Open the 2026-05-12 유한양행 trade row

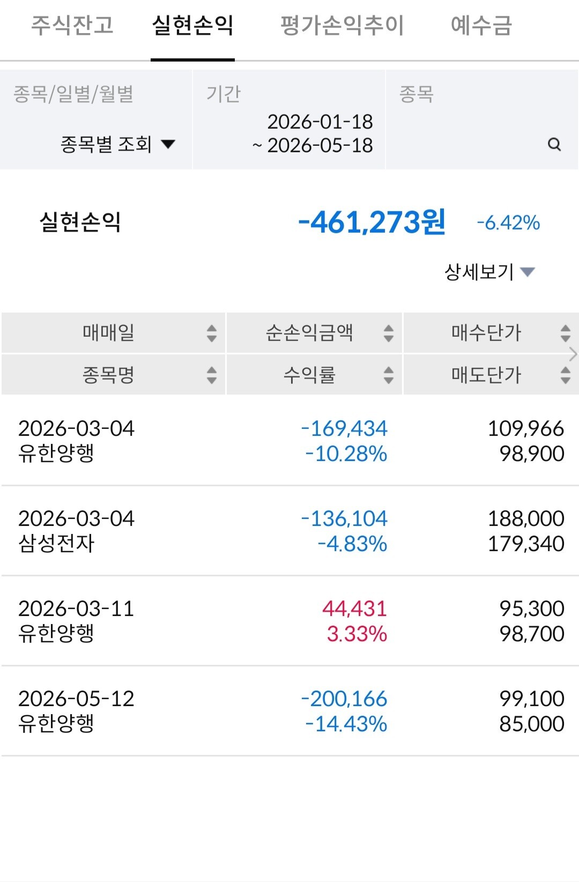click(289, 711)
